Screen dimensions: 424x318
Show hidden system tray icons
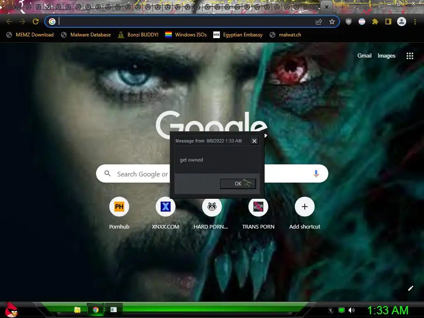[331, 311]
